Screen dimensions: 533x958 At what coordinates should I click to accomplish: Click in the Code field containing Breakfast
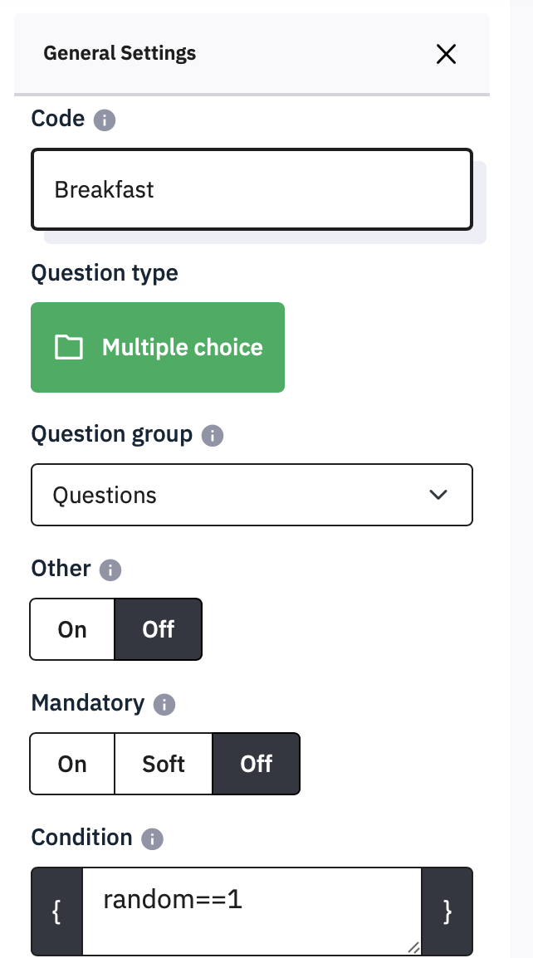[x=252, y=189]
